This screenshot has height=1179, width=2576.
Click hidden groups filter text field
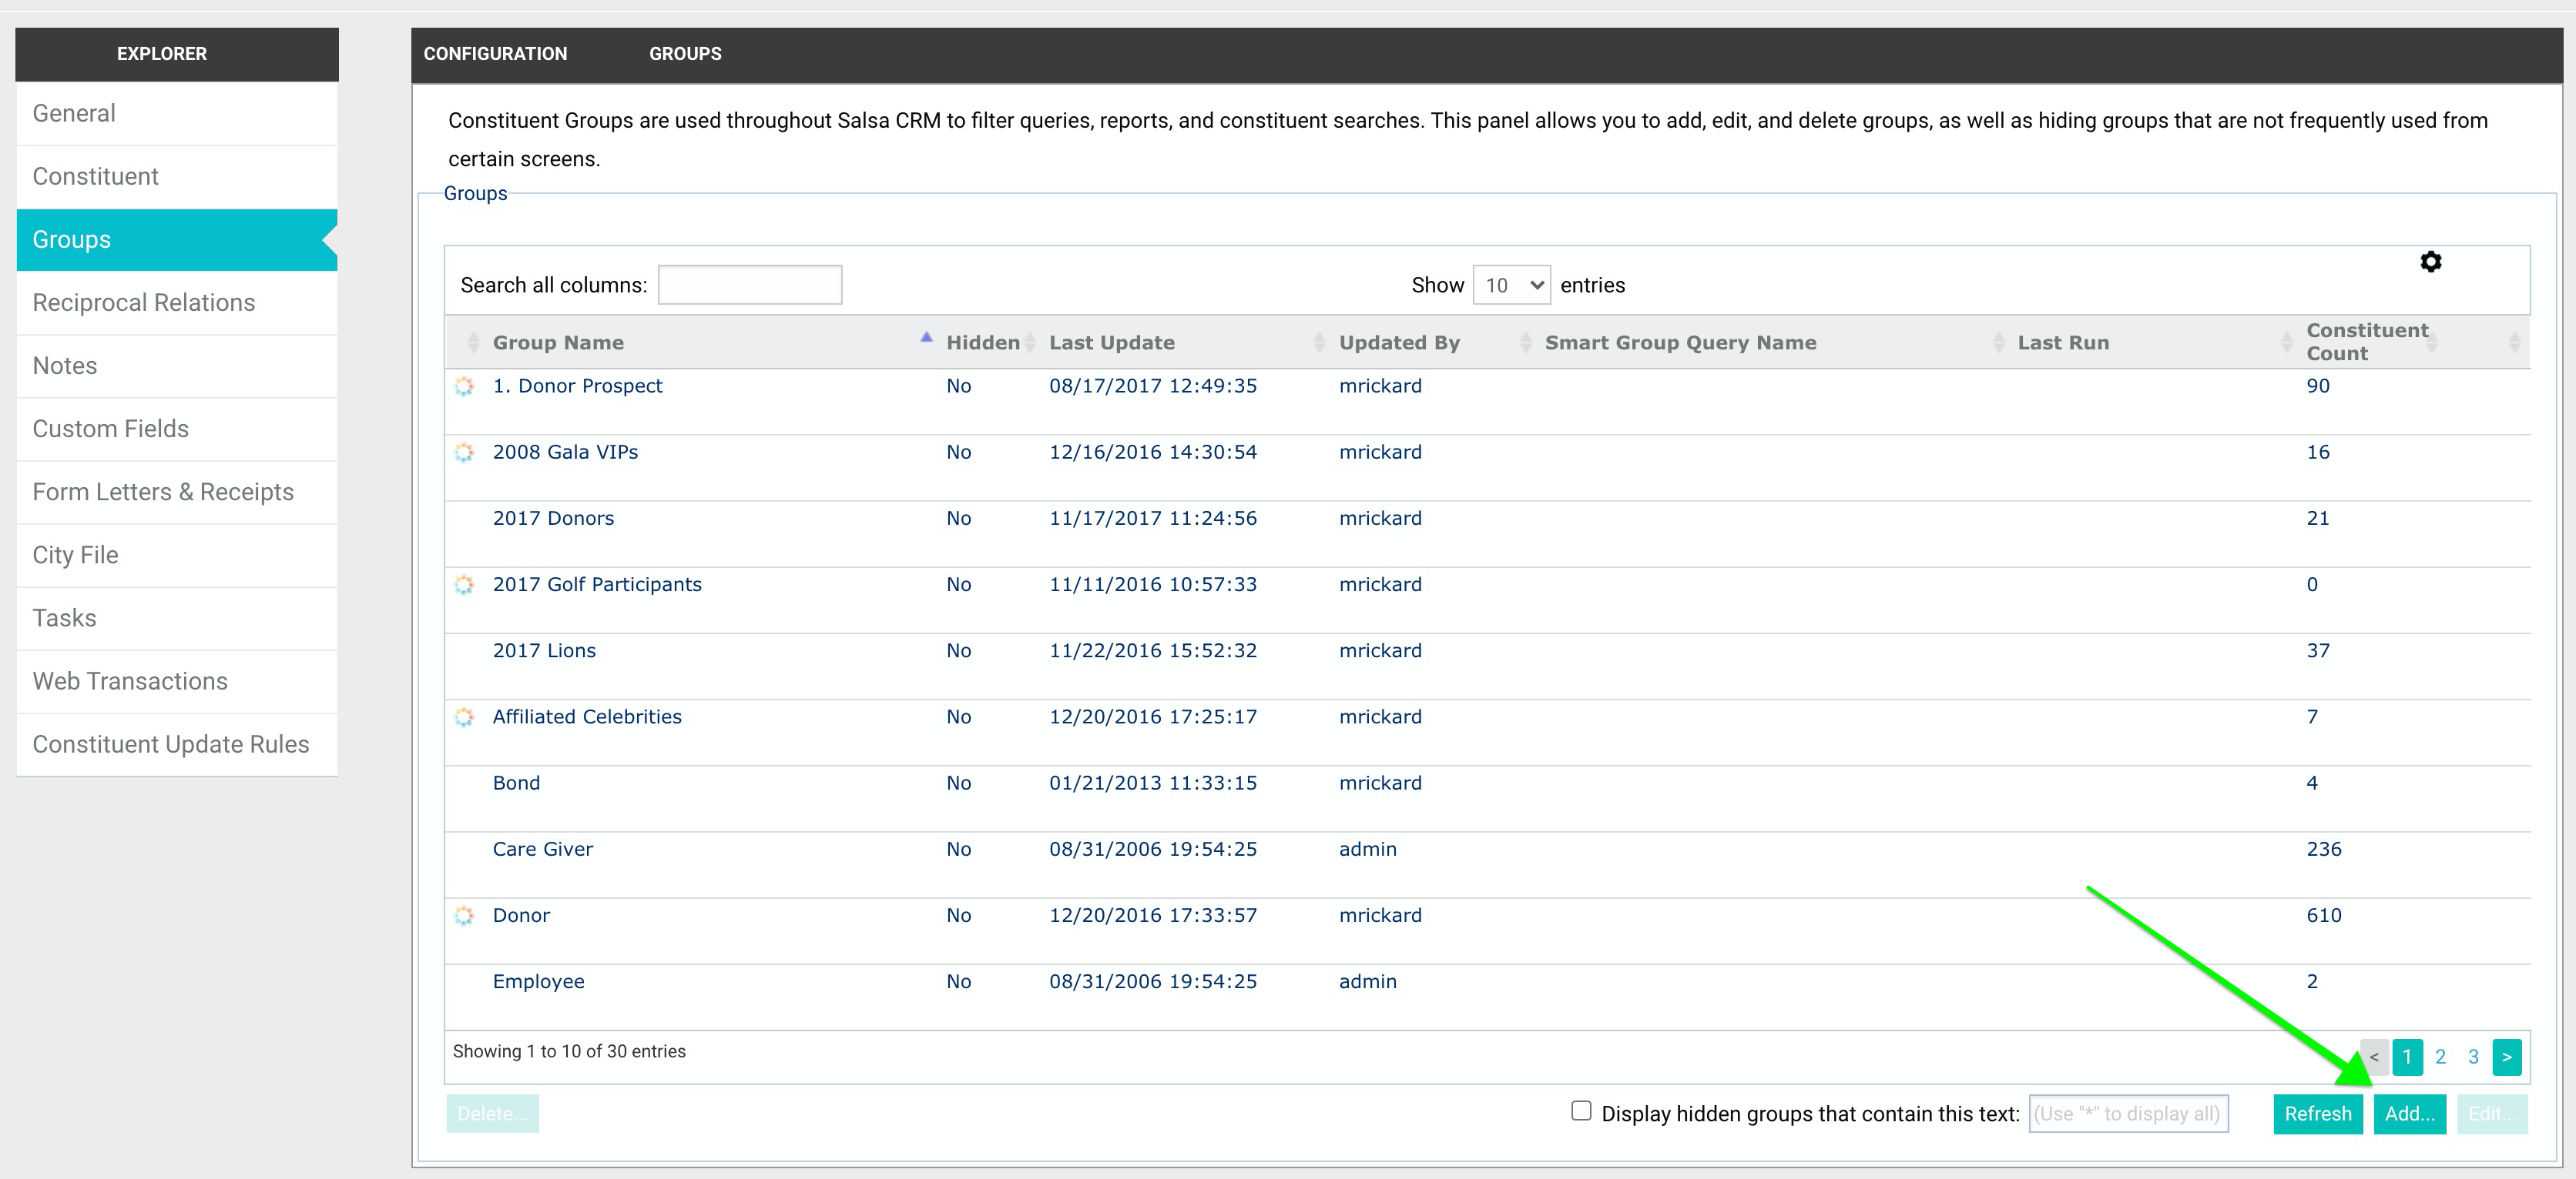pyautogui.click(x=2127, y=1114)
